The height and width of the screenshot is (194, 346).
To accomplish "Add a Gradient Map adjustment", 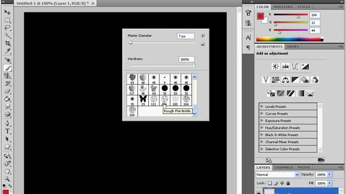I will tap(301, 93).
